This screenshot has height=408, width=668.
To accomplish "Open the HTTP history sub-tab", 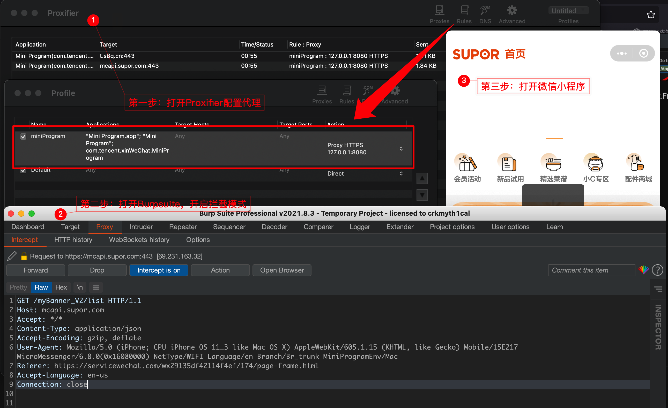I will coord(73,240).
